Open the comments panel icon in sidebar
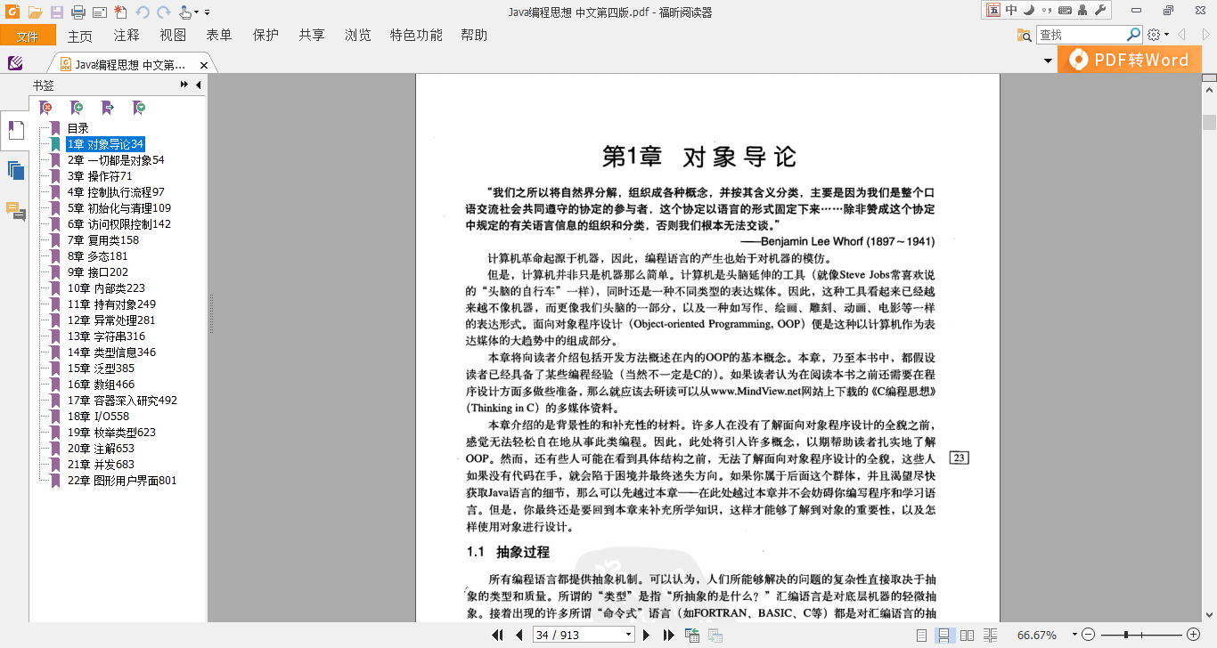 (16, 212)
